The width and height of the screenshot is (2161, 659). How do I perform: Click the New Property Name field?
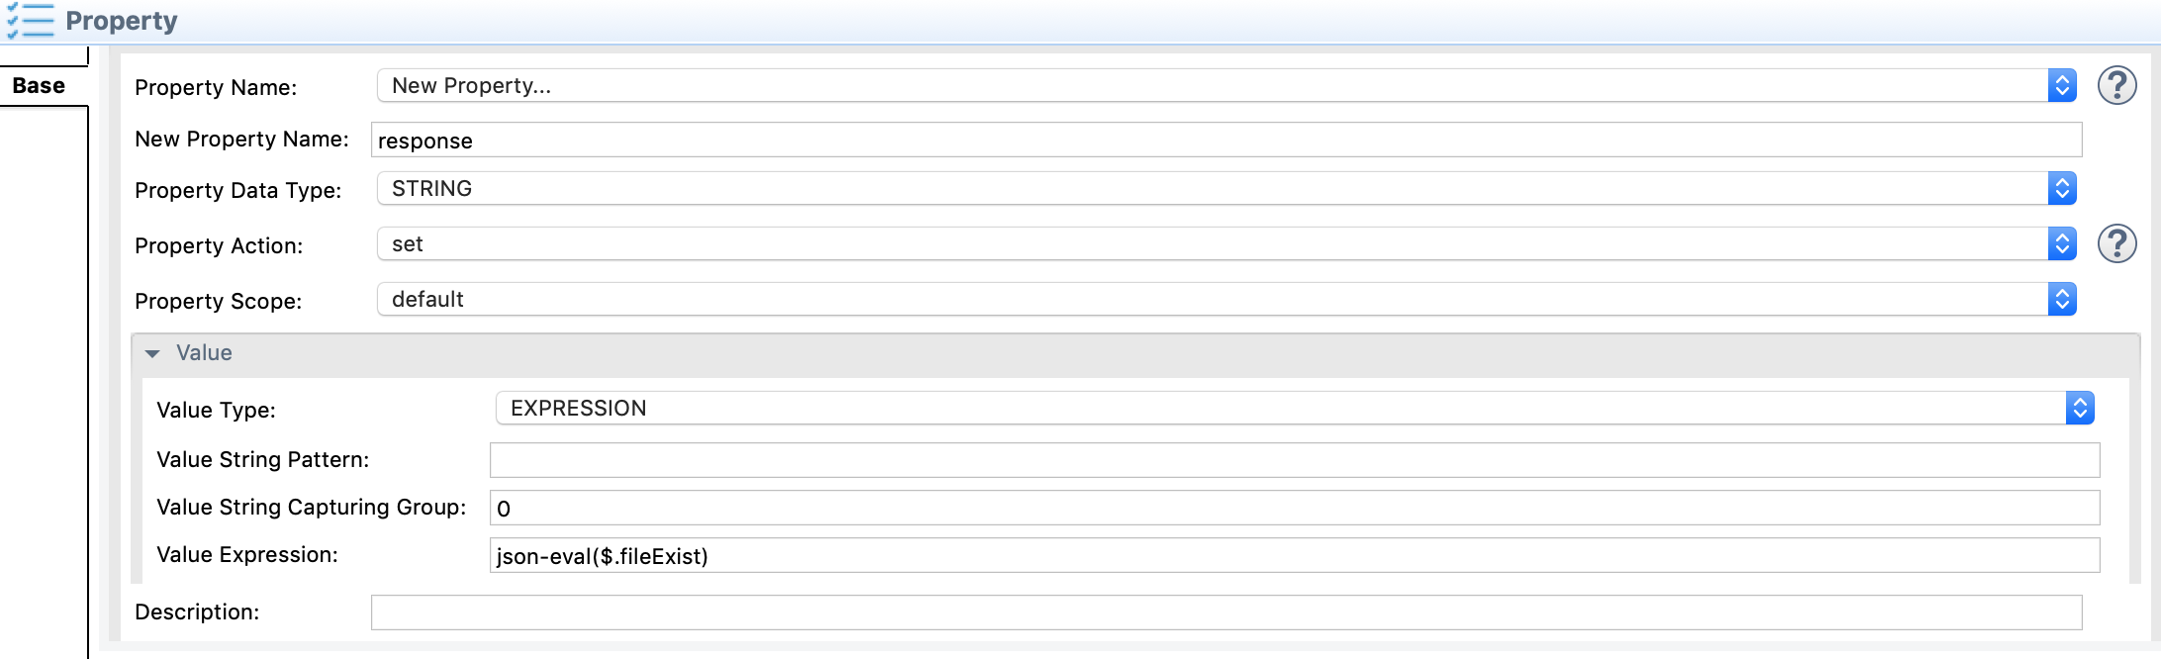(1226, 141)
